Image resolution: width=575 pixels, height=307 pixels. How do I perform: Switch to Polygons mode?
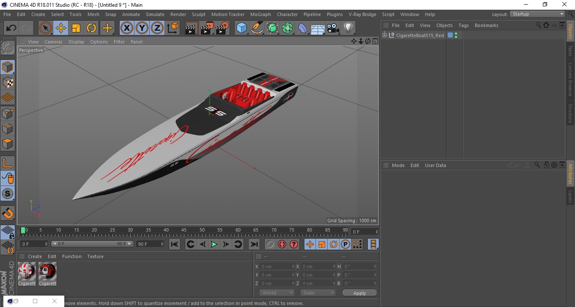pos(8,143)
